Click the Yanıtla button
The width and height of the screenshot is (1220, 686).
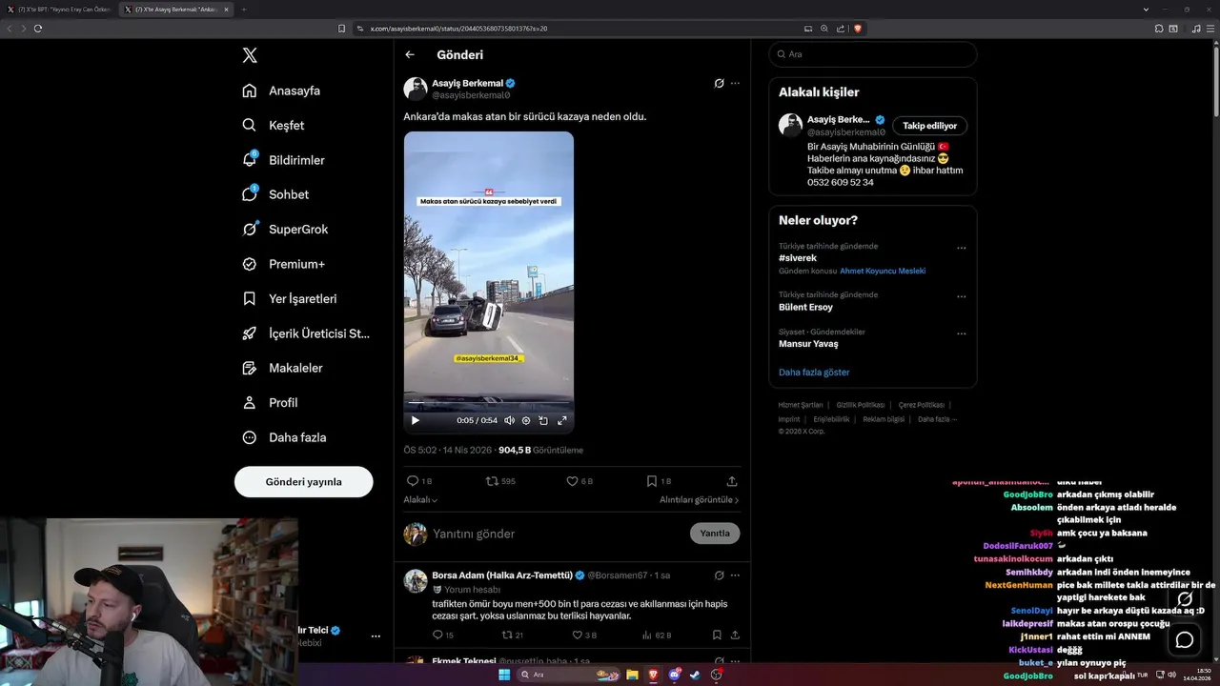(715, 534)
